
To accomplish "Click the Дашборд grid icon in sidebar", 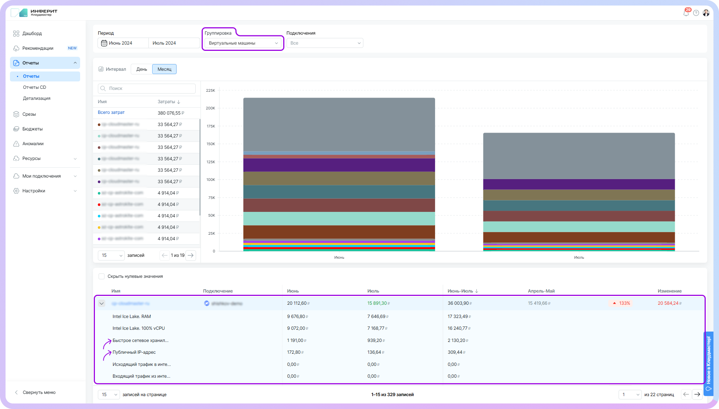I will point(16,34).
